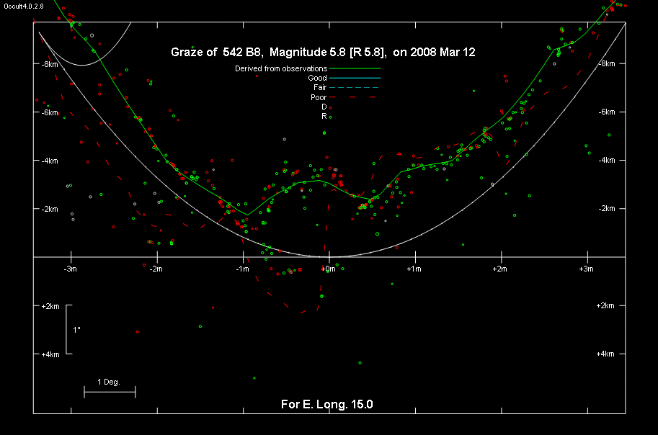
Task: Click the right axis '+2km' label
Action: [605, 306]
